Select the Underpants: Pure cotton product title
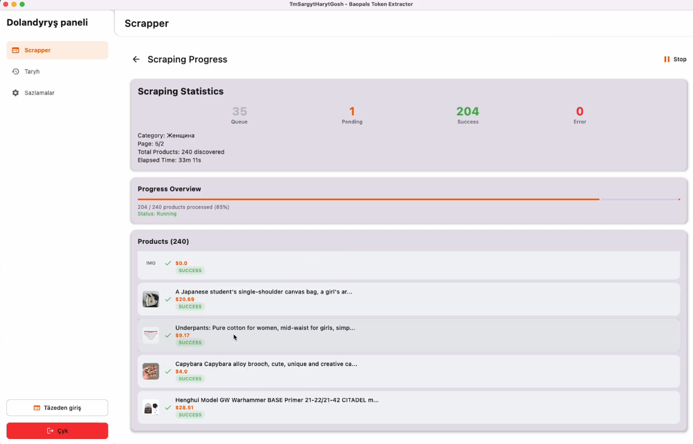Image resolution: width=693 pixels, height=444 pixels. (x=265, y=328)
